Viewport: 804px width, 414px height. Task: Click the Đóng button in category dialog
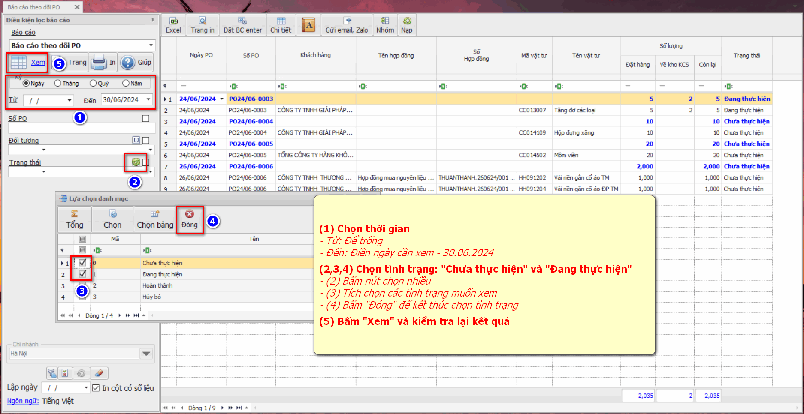189,219
